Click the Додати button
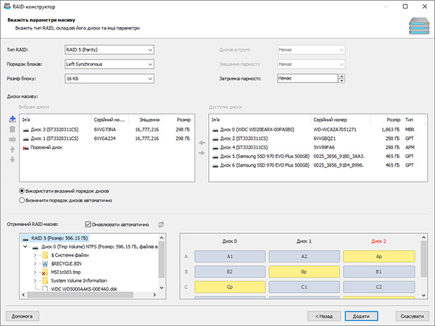Image resolution: width=435 pixels, height=326 pixels. [361, 316]
